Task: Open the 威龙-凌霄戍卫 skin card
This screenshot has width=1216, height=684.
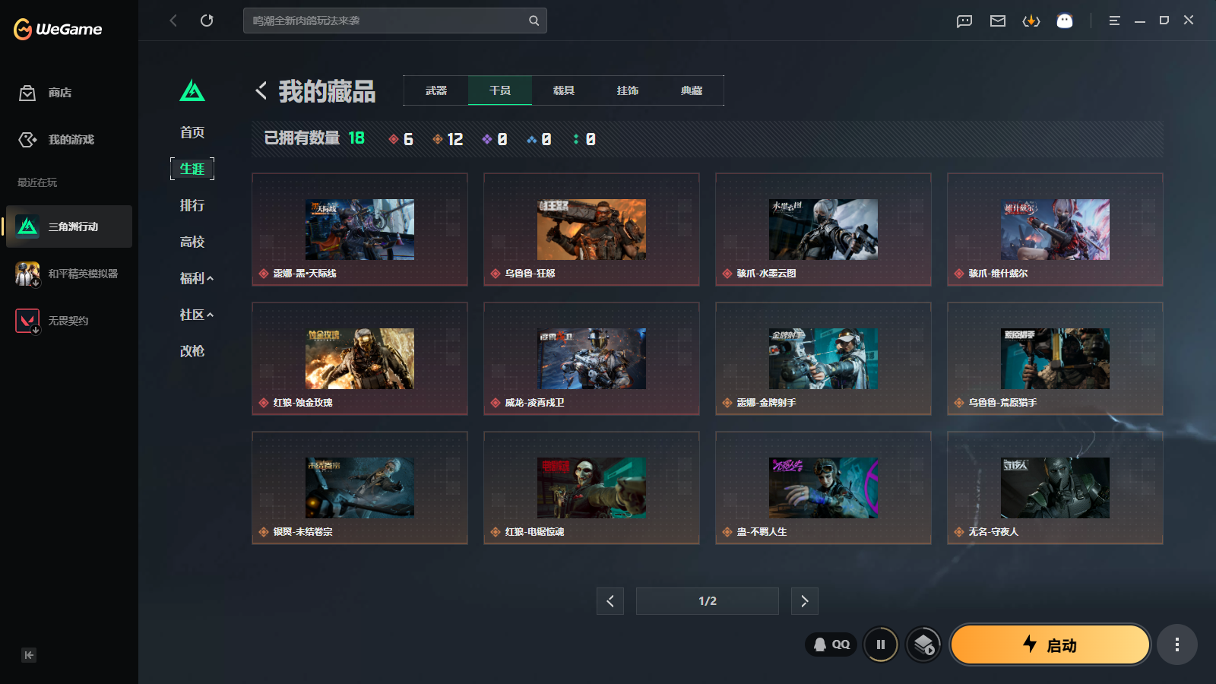Action: [591, 359]
